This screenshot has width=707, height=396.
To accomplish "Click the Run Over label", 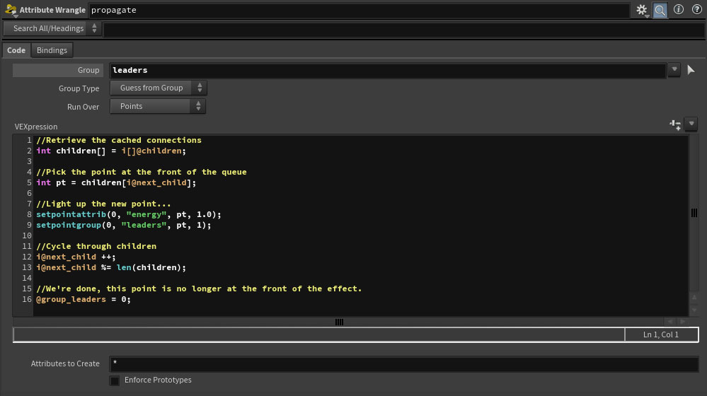I will pos(83,107).
